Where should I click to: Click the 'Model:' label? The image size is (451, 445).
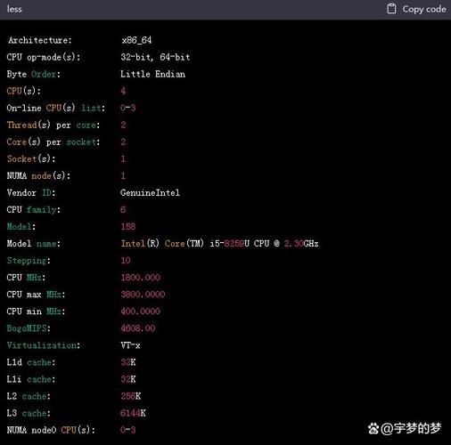[x=21, y=227]
